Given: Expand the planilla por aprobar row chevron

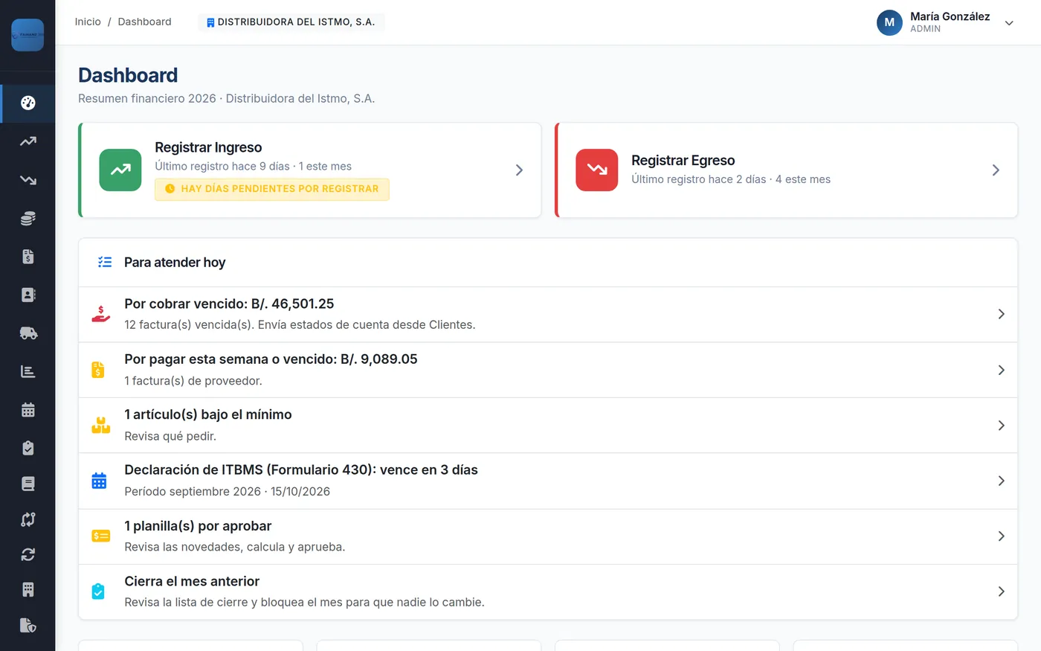Looking at the screenshot, I should pyautogui.click(x=1001, y=536).
